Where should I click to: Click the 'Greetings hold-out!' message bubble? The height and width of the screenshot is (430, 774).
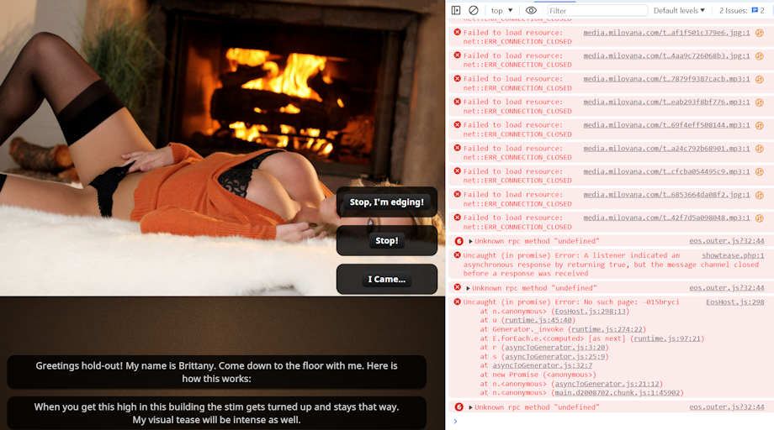click(x=216, y=372)
